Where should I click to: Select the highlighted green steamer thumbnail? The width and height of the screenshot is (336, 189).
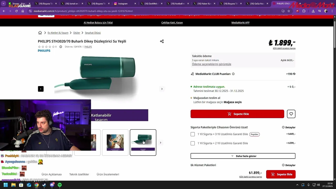click(143, 143)
